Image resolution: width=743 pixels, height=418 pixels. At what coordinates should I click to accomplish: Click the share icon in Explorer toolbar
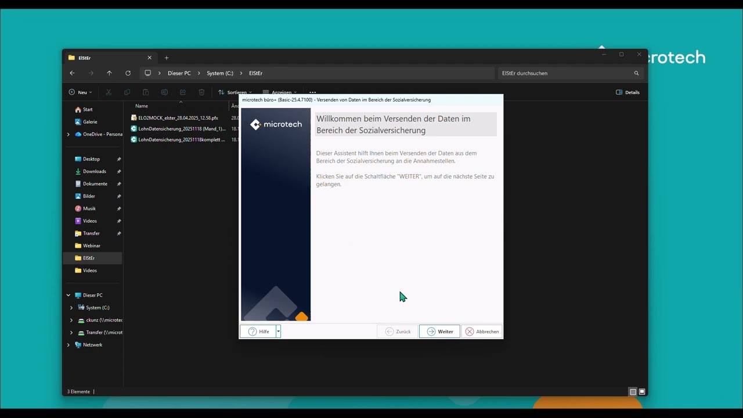[183, 92]
